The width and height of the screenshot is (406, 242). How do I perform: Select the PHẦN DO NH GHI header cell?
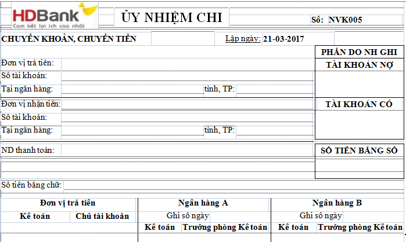[360, 52]
